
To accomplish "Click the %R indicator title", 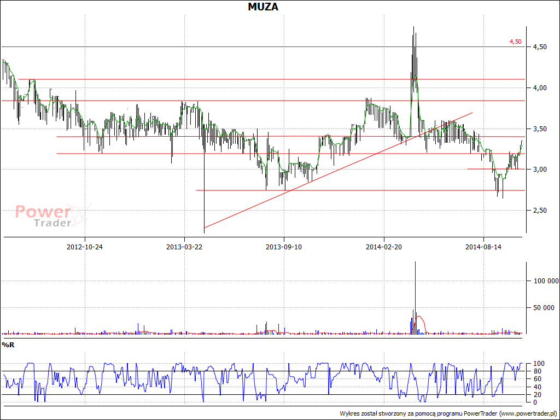I will 8,345.
